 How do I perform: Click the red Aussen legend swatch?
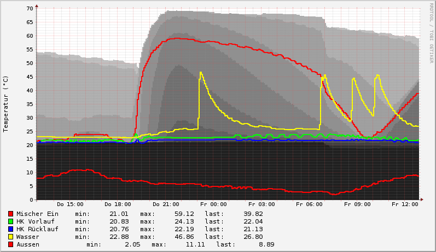pyautogui.click(x=11, y=244)
